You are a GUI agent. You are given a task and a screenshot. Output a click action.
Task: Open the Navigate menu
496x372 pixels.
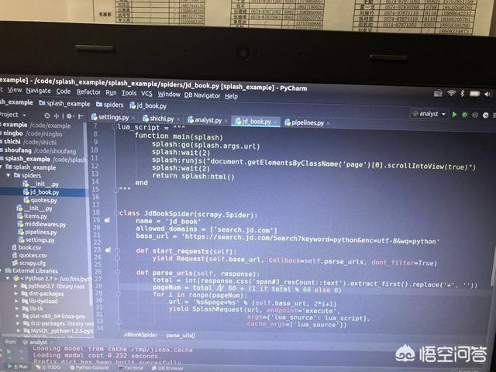coord(38,91)
